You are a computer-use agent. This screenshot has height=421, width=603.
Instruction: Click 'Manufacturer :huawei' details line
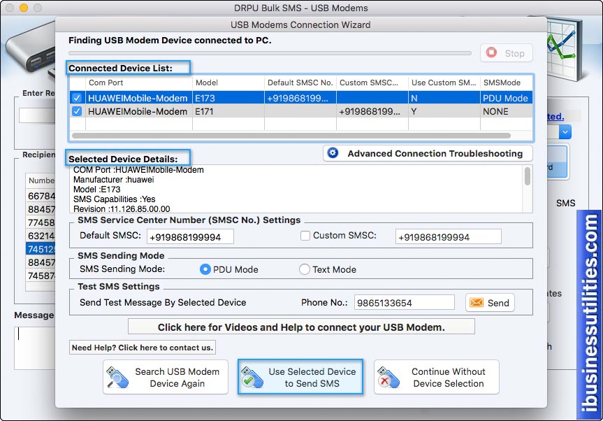(114, 179)
